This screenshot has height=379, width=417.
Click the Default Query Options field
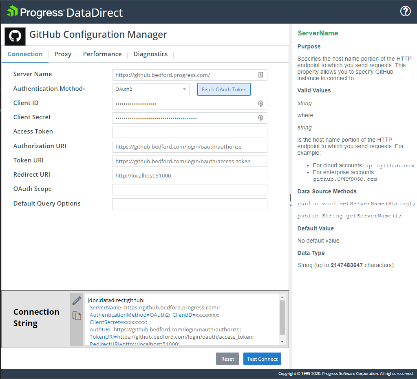click(x=190, y=204)
